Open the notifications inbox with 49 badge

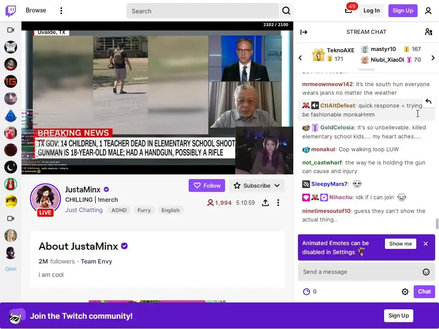point(349,11)
